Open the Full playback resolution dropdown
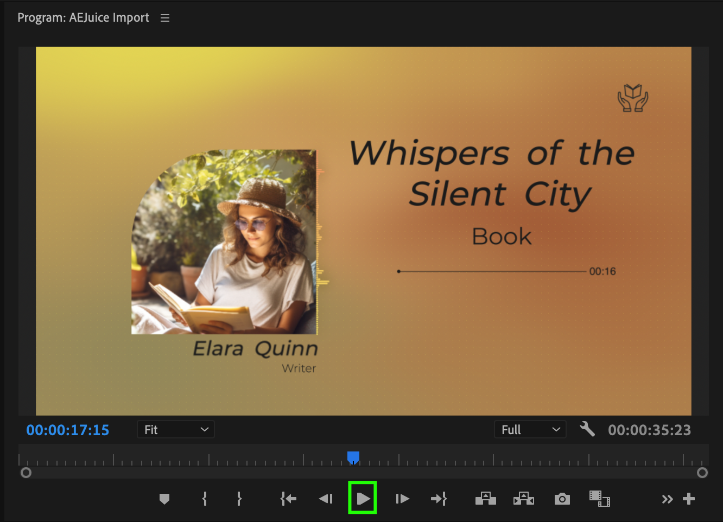The width and height of the screenshot is (723, 522). tap(530, 430)
